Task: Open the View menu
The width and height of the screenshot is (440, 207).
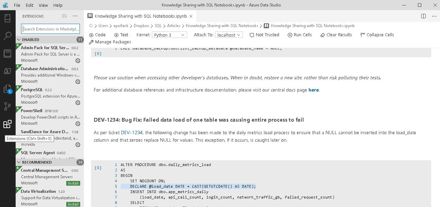Action: [x=43, y=5]
